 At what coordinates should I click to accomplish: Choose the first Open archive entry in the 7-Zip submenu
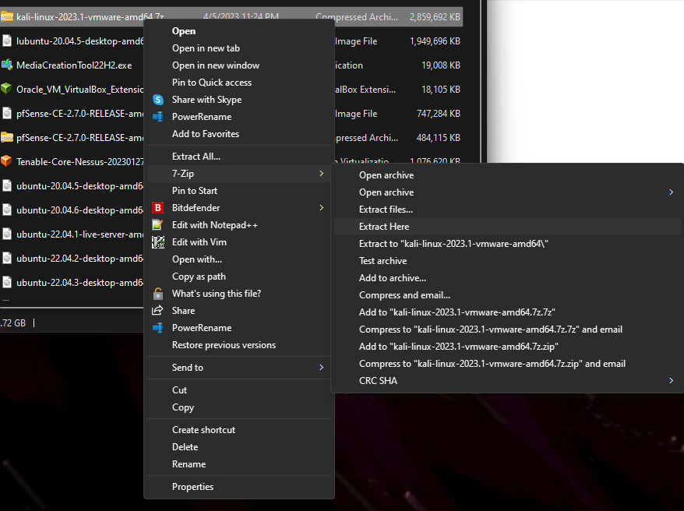(386, 175)
